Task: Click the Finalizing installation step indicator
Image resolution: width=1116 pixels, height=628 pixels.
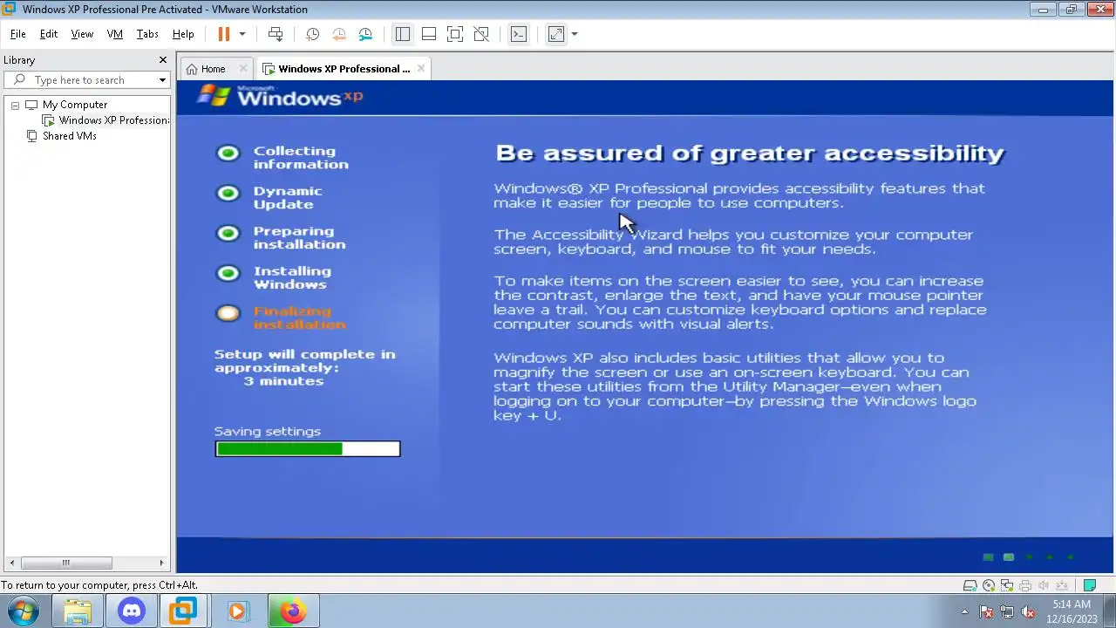Action: coord(228,313)
